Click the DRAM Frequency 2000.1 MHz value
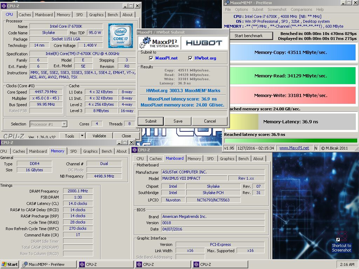 pos(78,191)
